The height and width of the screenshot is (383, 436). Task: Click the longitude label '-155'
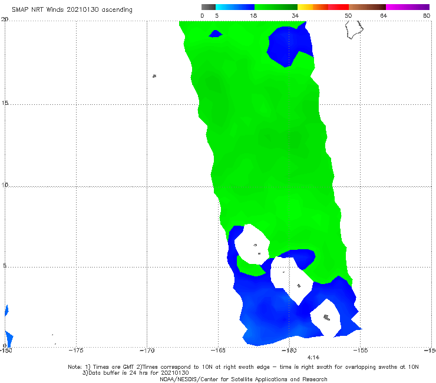click(x=360, y=350)
